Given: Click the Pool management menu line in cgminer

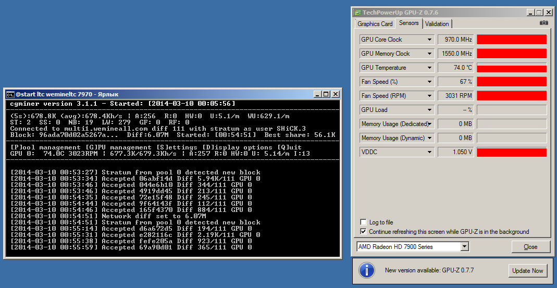Looking at the screenshot, I should coord(156,147).
